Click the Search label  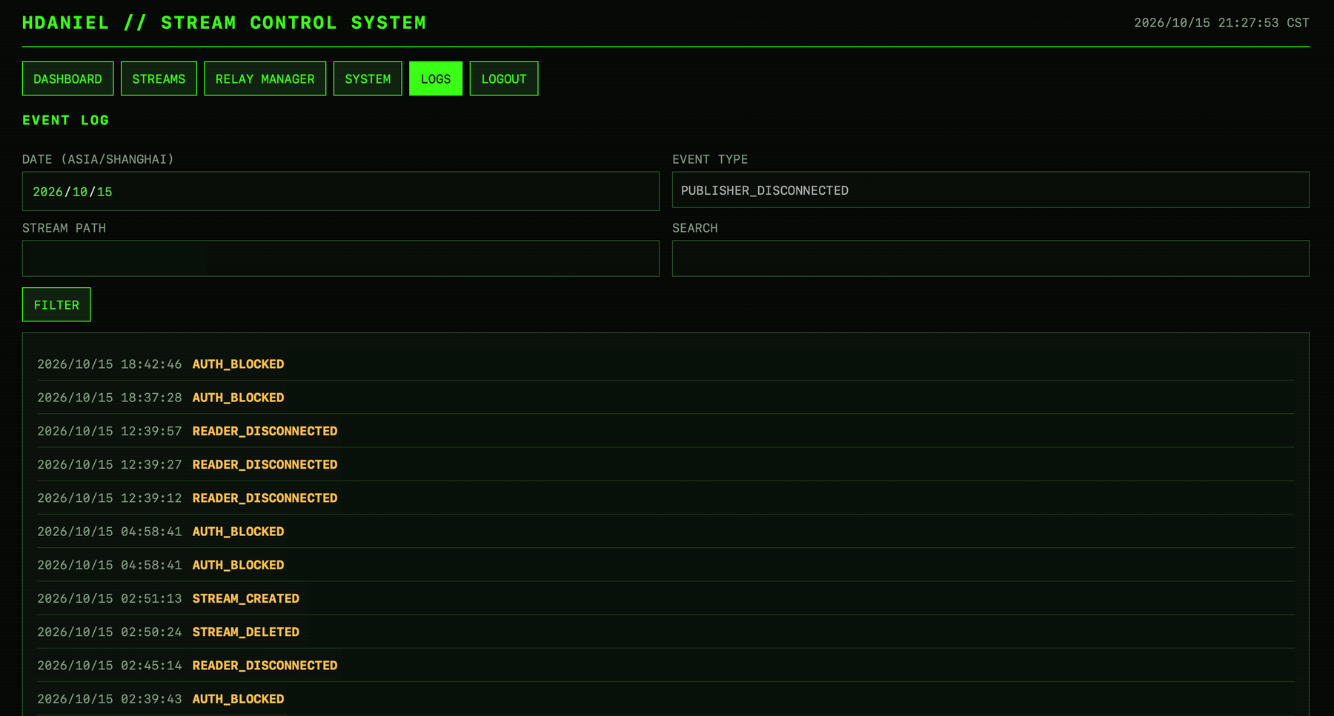click(x=694, y=228)
